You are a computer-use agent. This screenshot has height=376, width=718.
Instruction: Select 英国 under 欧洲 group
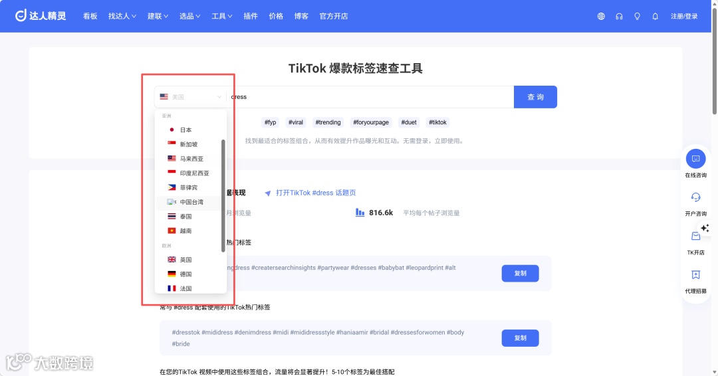[x=191, y=259]
